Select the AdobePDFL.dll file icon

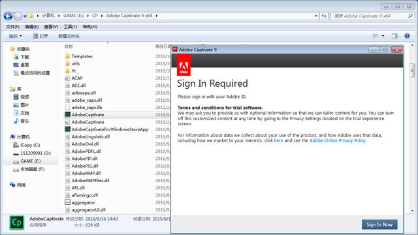(67, 151)
